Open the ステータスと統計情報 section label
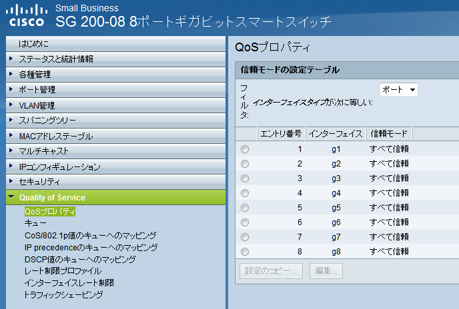The height and width of the screenshot is (309, 459). click(x=56, y=59)
